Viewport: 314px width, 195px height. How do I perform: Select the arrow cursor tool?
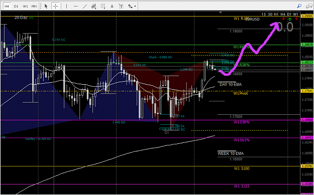point(46,7)
